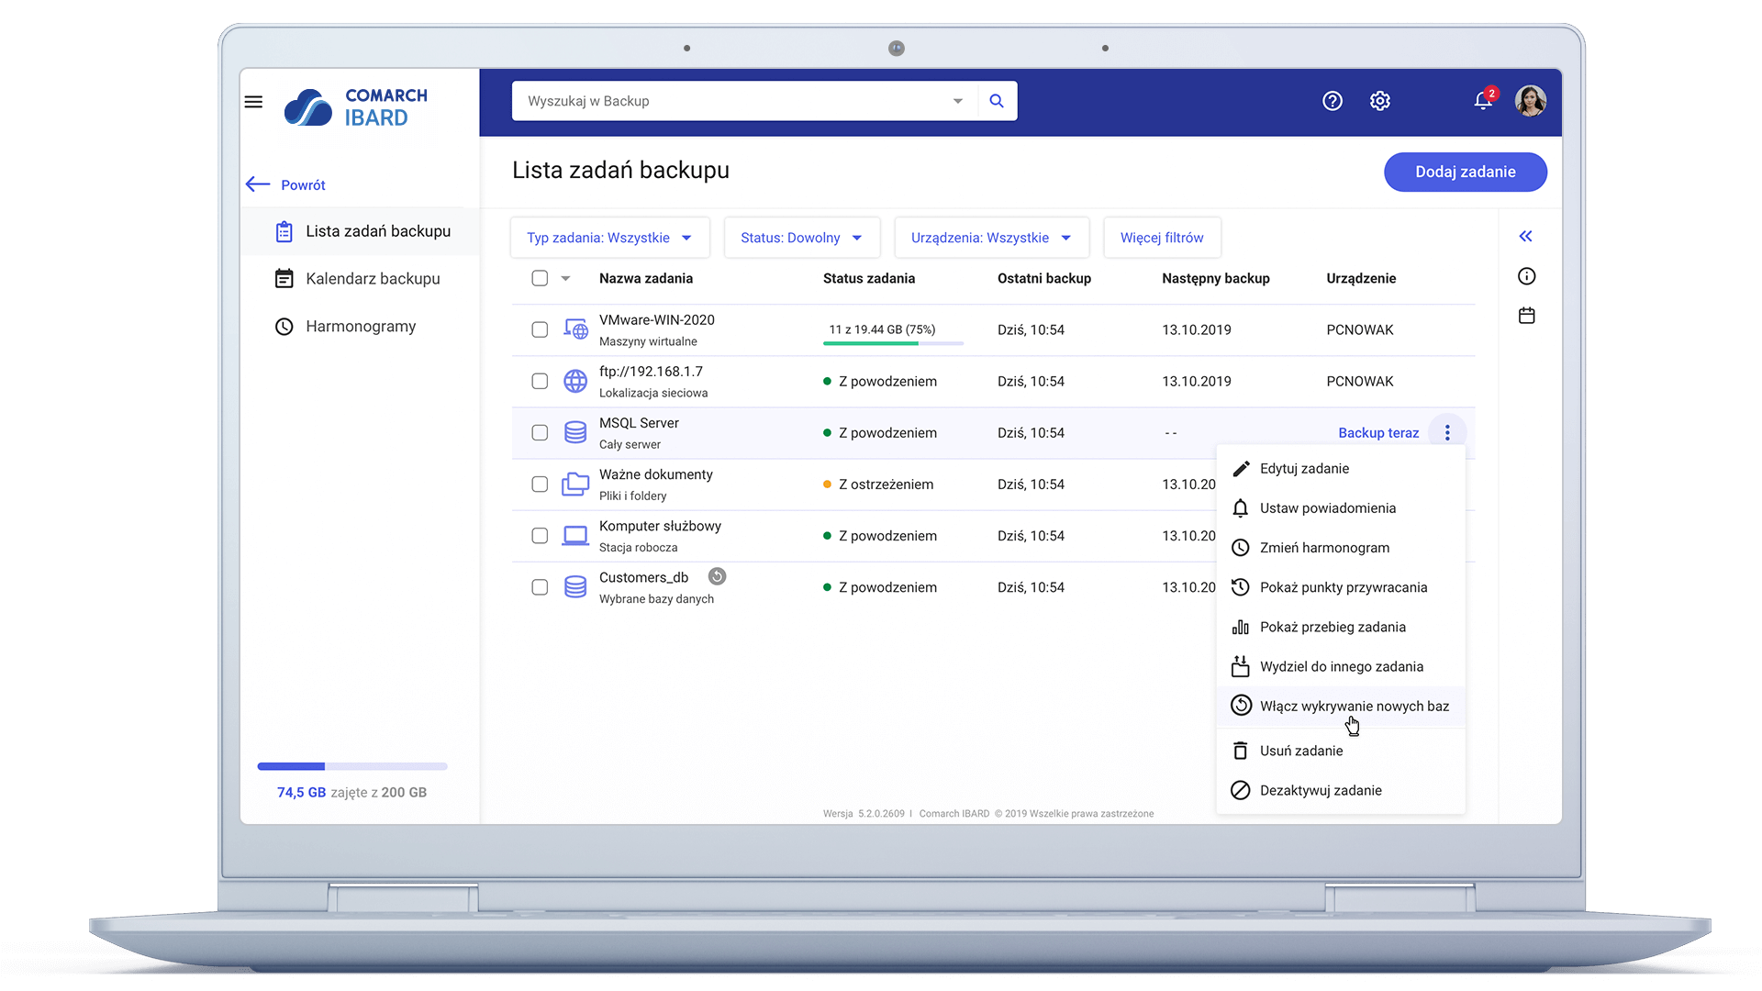Viewport: 1762px width, 991px height.
Task: Select Dezaktywuj zadanie from the menu
Action: click(x=1341, y=790)
